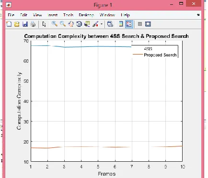This screenshot has height=178, width=208.
Task: Open the Edit menu
Action: pyautogui.click(x=23, y=15)
